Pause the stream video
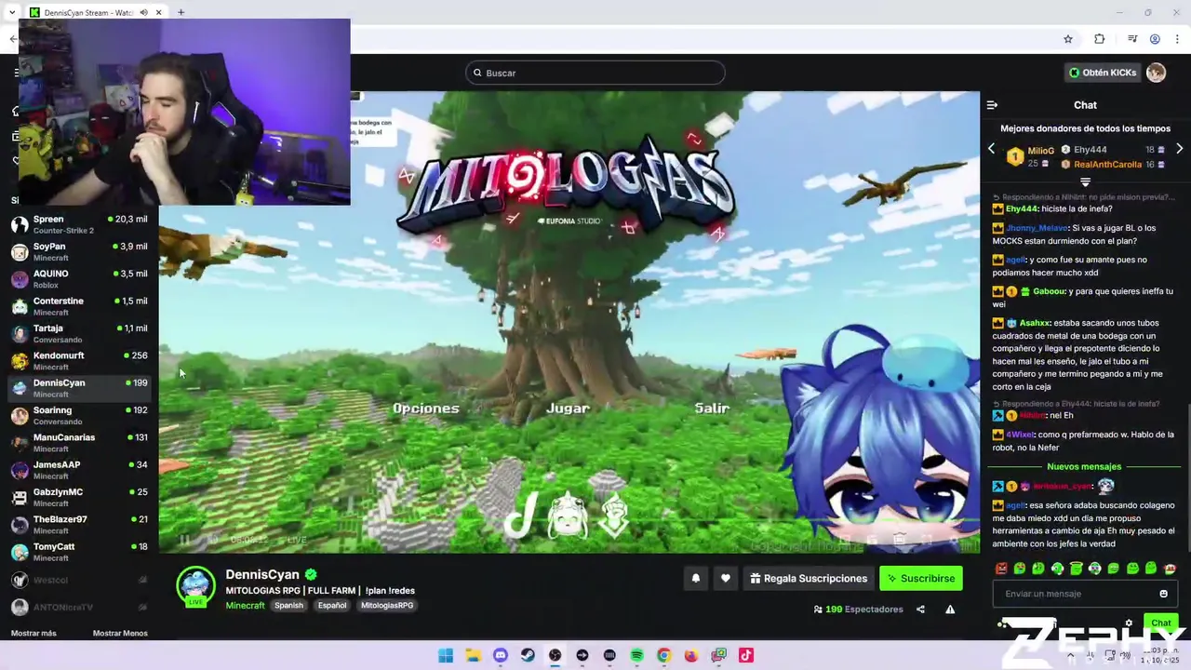Image resolution: width=1191 pixels, height=670 pixels. click(184, 540)
